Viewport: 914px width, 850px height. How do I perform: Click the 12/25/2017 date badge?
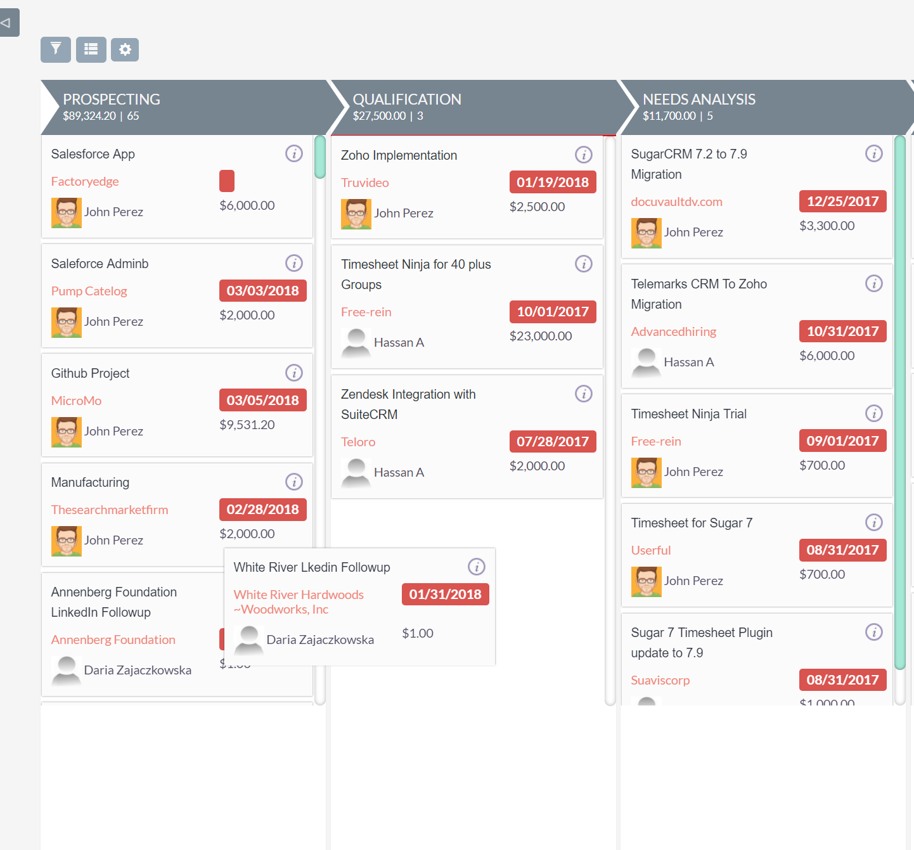tap(843, 201)
